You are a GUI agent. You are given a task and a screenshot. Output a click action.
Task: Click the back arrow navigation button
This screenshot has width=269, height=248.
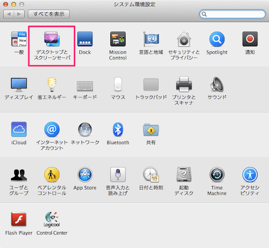pos(9,14)
